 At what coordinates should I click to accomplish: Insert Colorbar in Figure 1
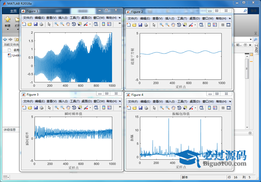(x=104, y=24)
